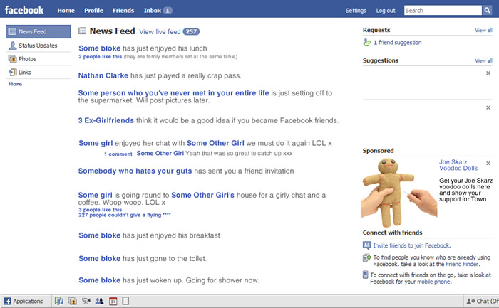Screen dimensions: 499x308
Task: Go to Home in the top navigation
Action: (x=66, y=11)
